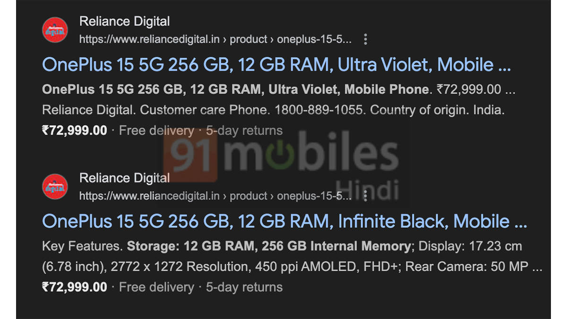The width and height of the screenshot is (567, 319).
Task: Click the Reliance Digital site name above the Infinite Black result
Action: click(124, 178)
